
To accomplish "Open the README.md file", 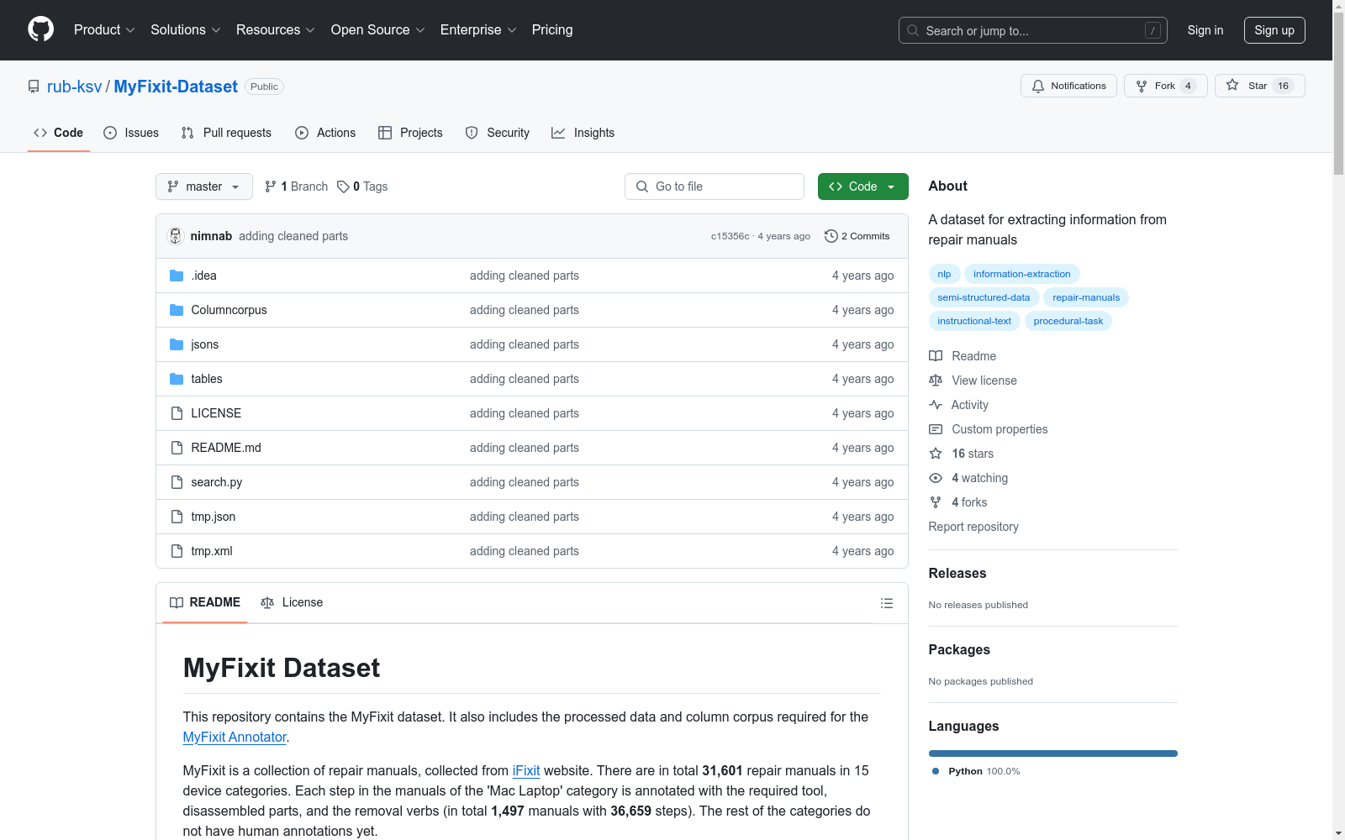I will 226,448.
